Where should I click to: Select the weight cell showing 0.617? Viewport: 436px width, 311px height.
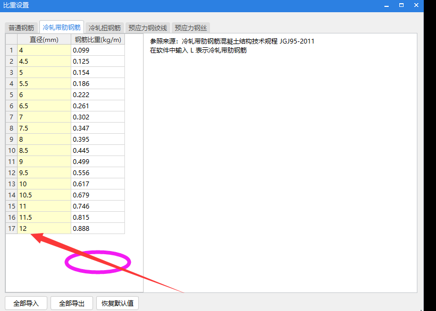(x=98, y=183)
